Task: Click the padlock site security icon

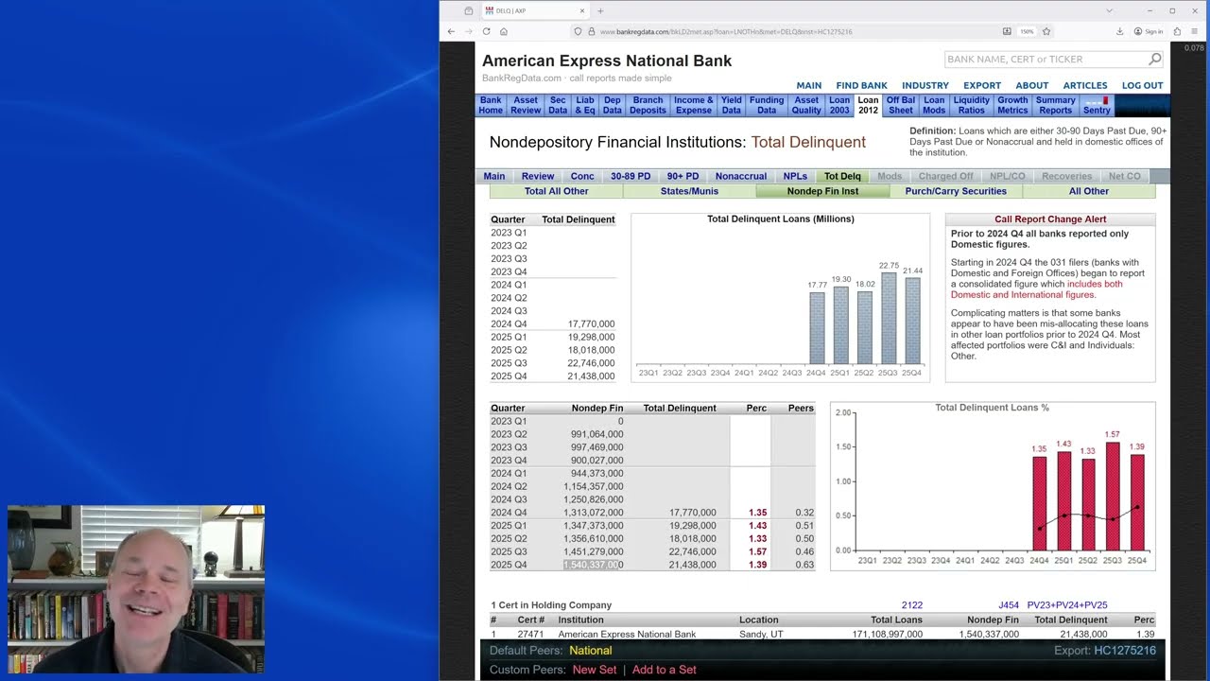Action: (x=591, y=31)
